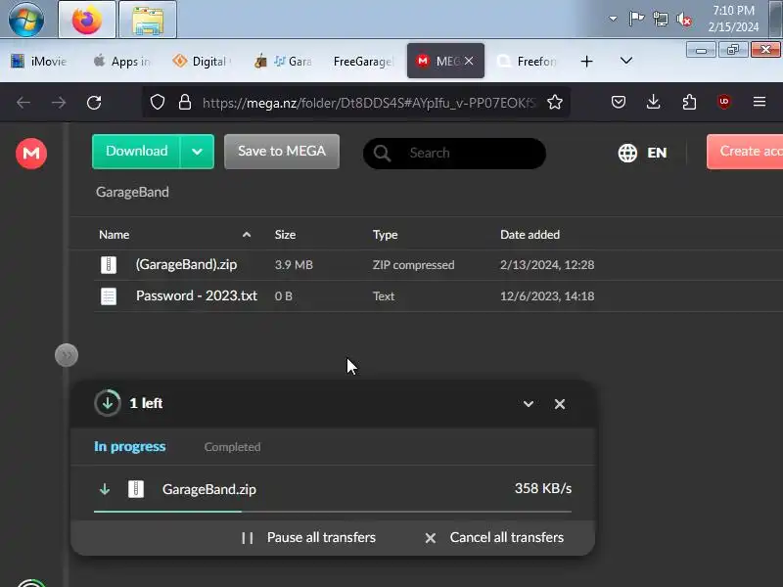This screenshot has height=587, width=783.
Task: Click the Save to Pocket icon
Action: (619, 103)
